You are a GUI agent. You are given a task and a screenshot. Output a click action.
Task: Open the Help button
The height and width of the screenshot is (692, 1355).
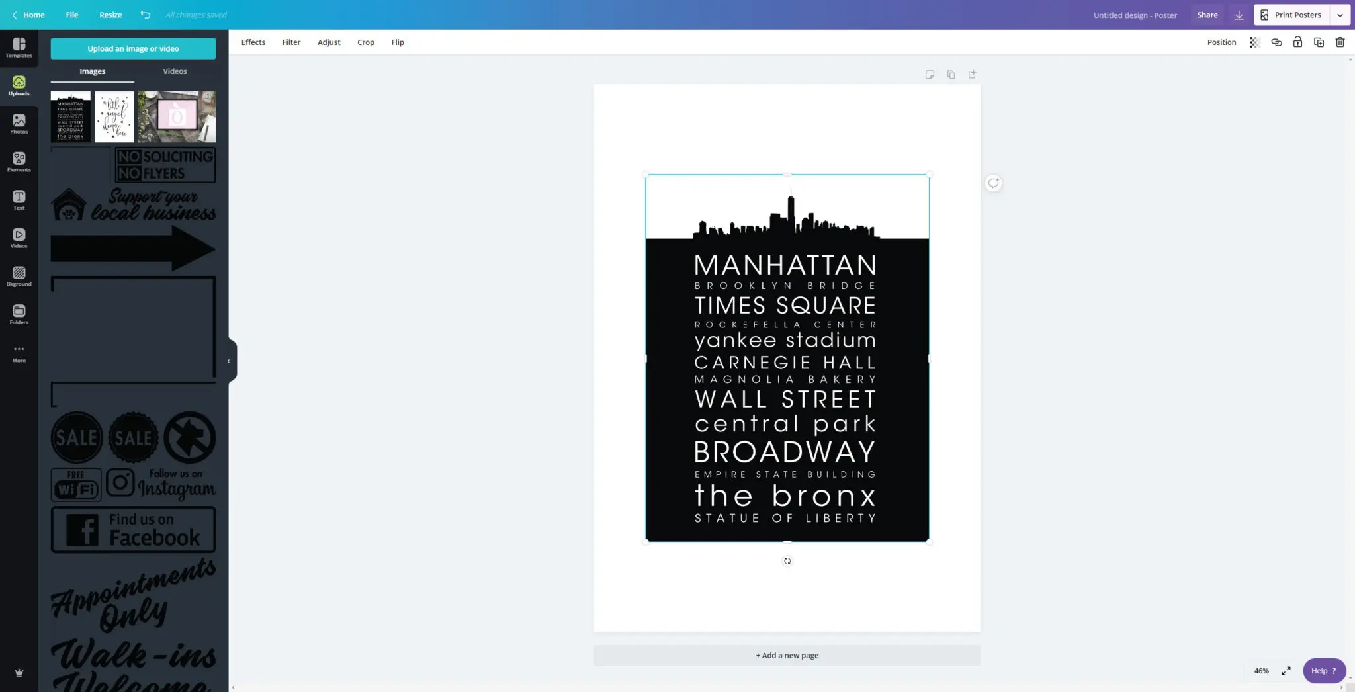coord(1324,671)
